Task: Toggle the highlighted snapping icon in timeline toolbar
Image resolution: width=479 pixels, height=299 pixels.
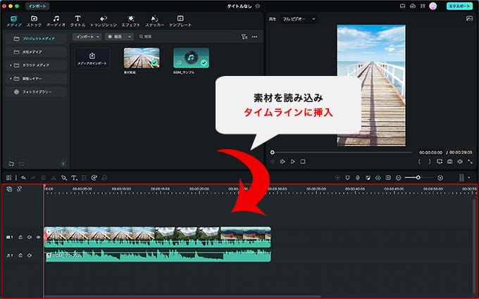Action: coord(378,178)
